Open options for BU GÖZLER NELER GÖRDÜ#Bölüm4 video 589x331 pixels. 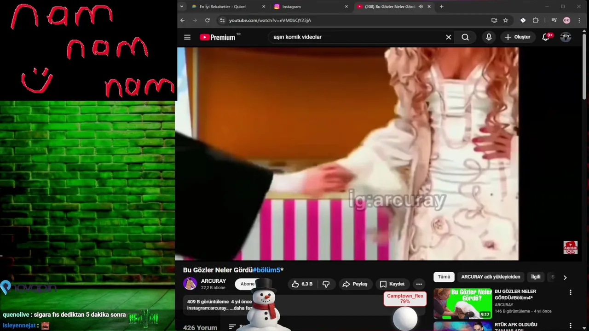pyautogui.click(x=571, y=292)
